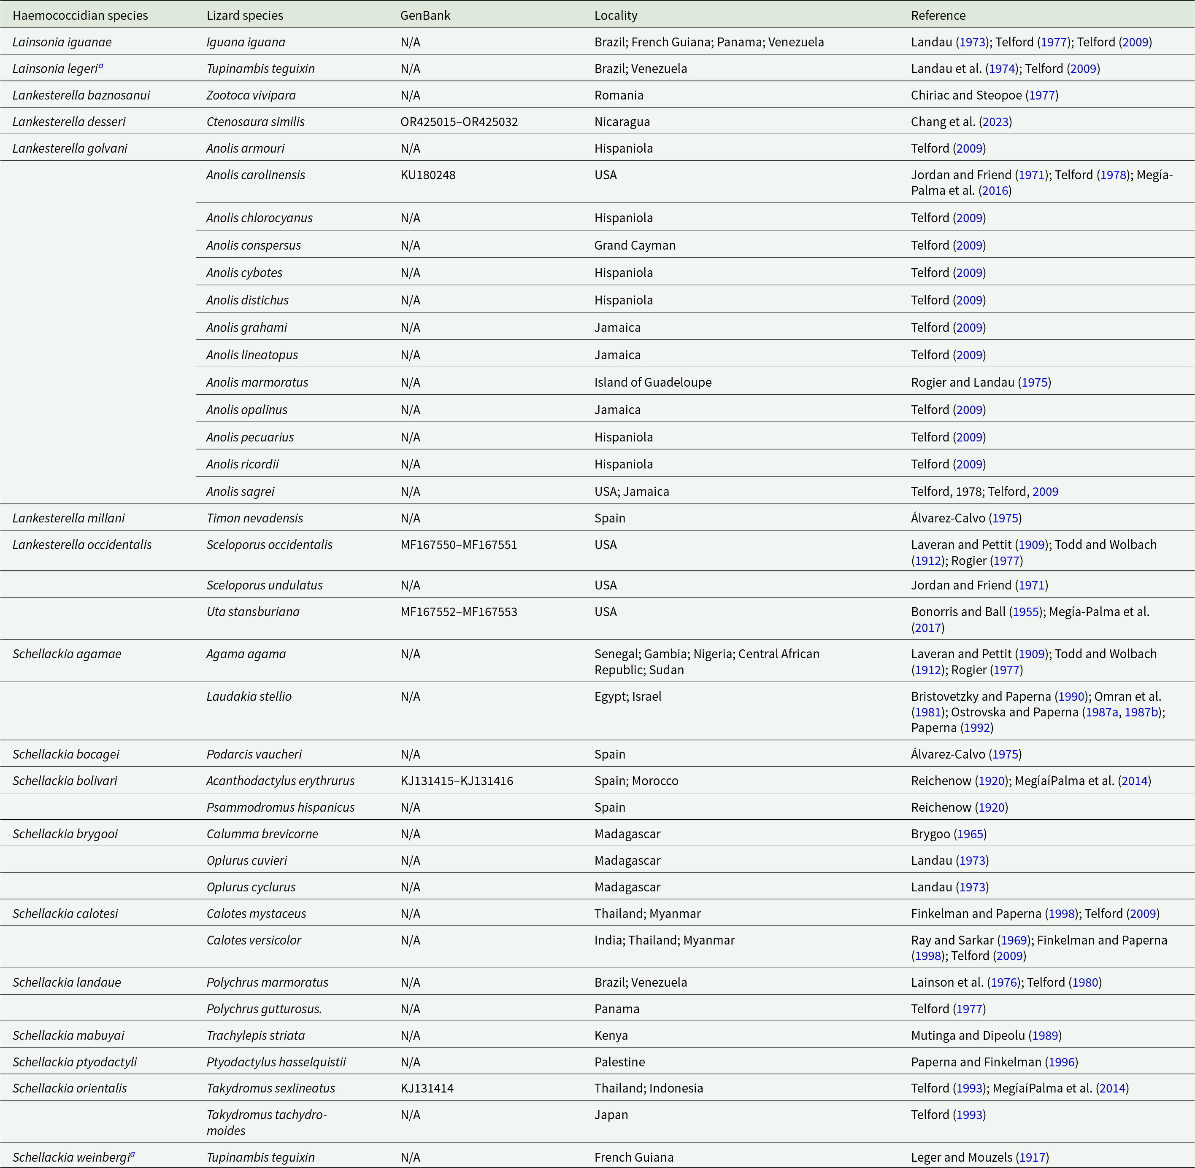
Task: Click Telford 2009 link in Anolis sagrei row
Action: [x=1045, y=491]
